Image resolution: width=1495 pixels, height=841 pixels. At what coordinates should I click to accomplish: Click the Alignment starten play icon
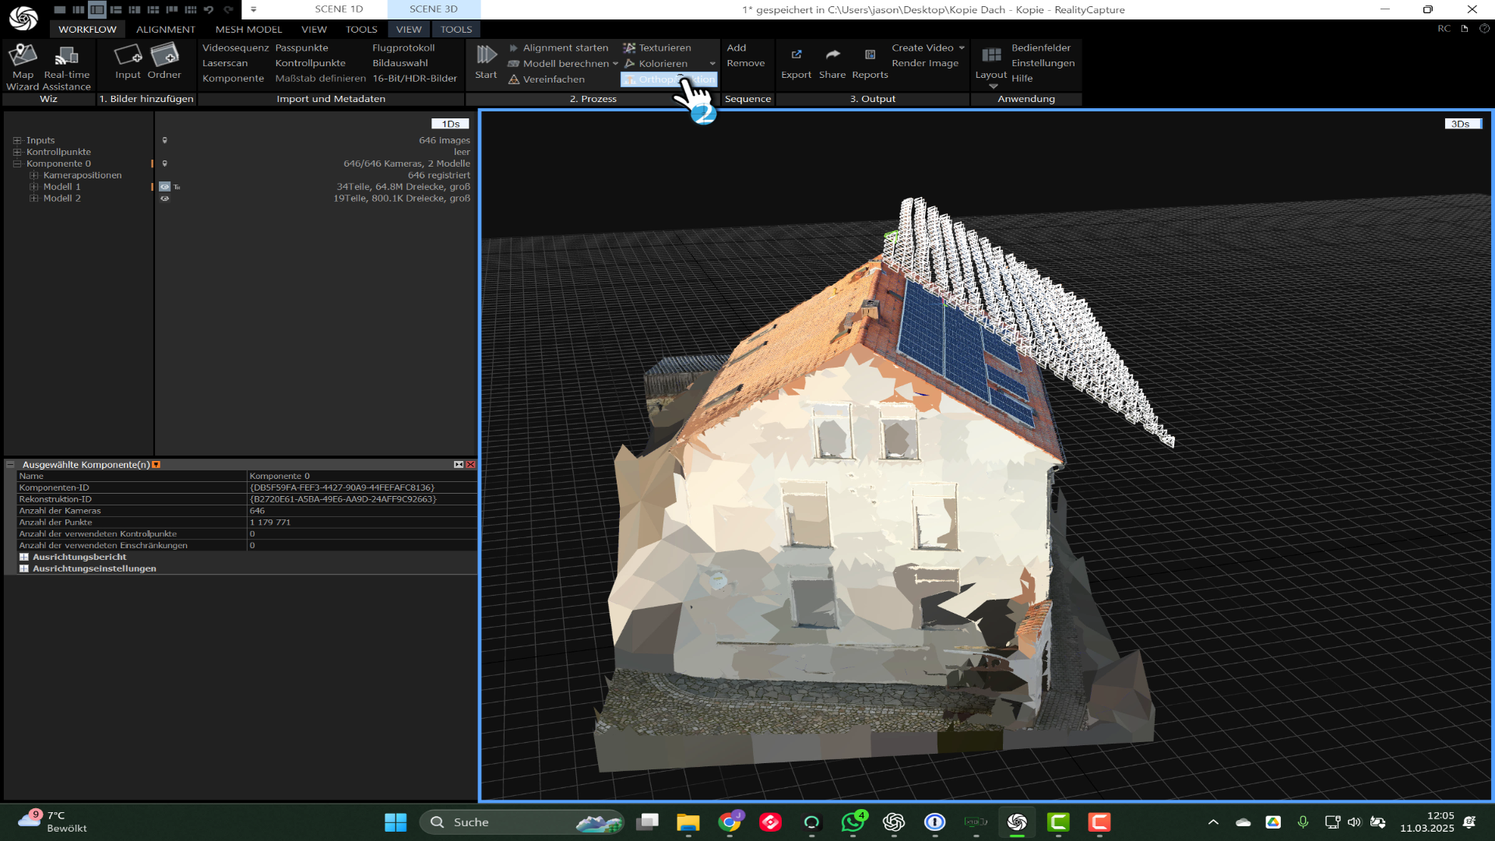point(513,48)
